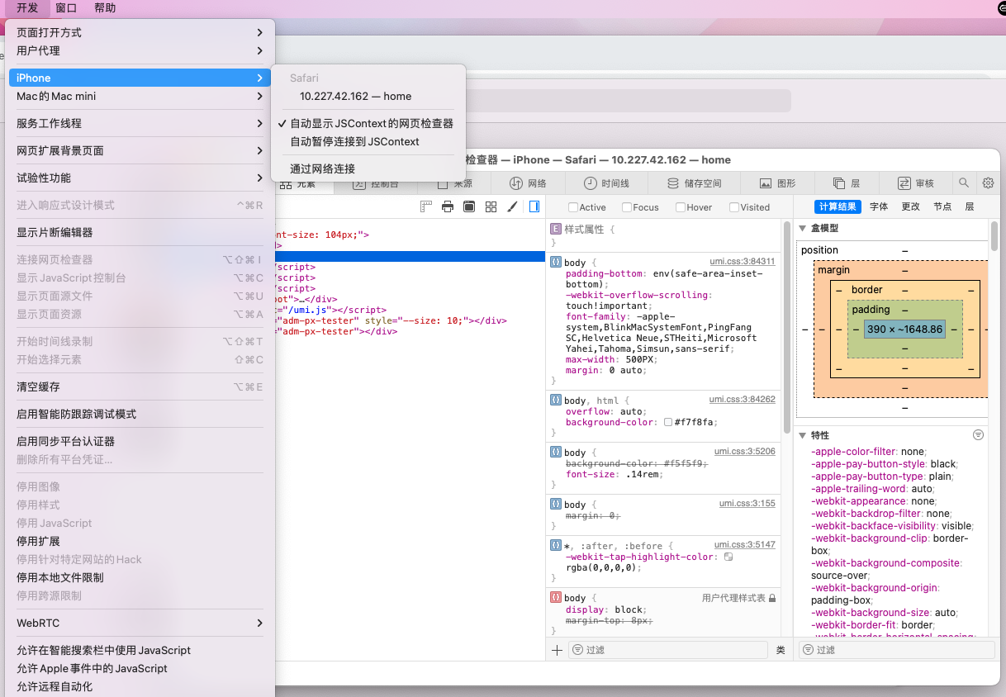Switch to 更改 sidebar tab
Image resolution: width=1006 pixels, height=697 pixels.
point(910,206)
